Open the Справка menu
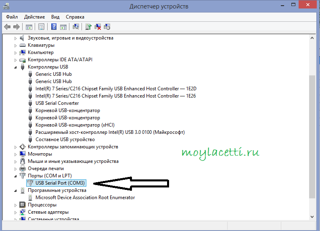This screenshot has width=320, height=231. point(75,17)
